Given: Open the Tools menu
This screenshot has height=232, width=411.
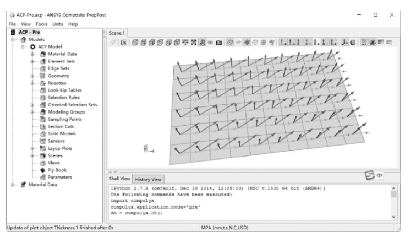Looking at the screenshot, I should coord(41,24).
